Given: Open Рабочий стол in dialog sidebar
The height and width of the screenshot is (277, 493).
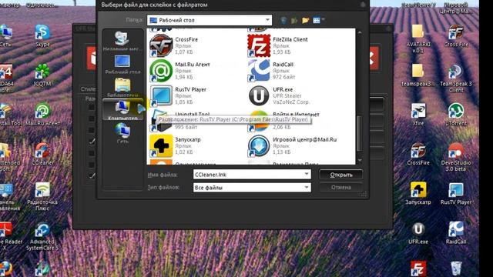Looking at the screenshot, I should (x=122, y=65).
